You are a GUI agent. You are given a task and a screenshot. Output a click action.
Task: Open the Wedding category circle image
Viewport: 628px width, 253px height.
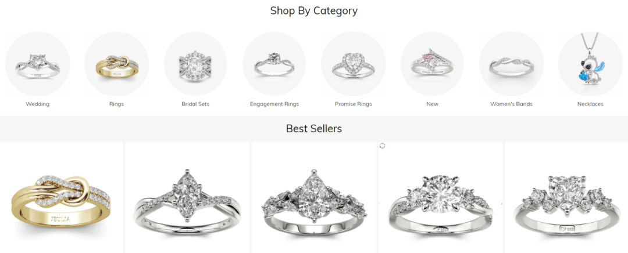pyautogui.click(x=38, y=64)
